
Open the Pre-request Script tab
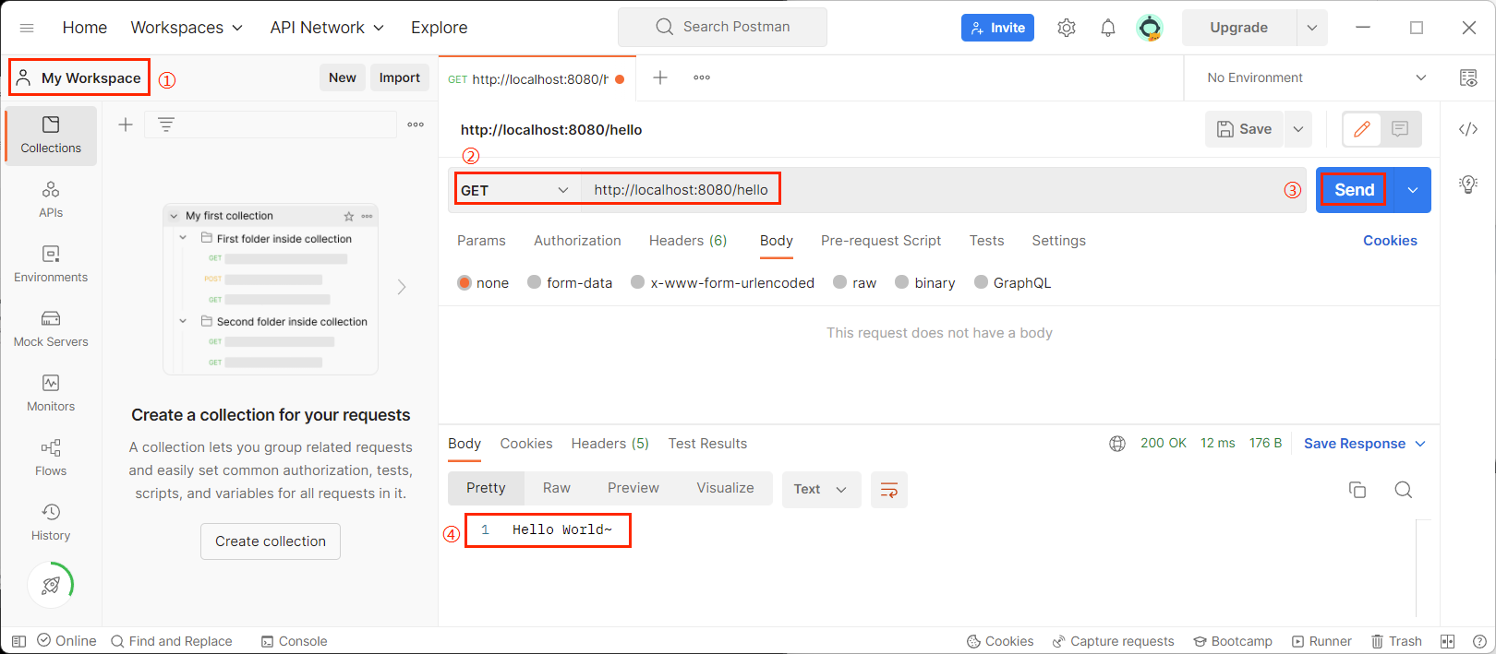881,241
